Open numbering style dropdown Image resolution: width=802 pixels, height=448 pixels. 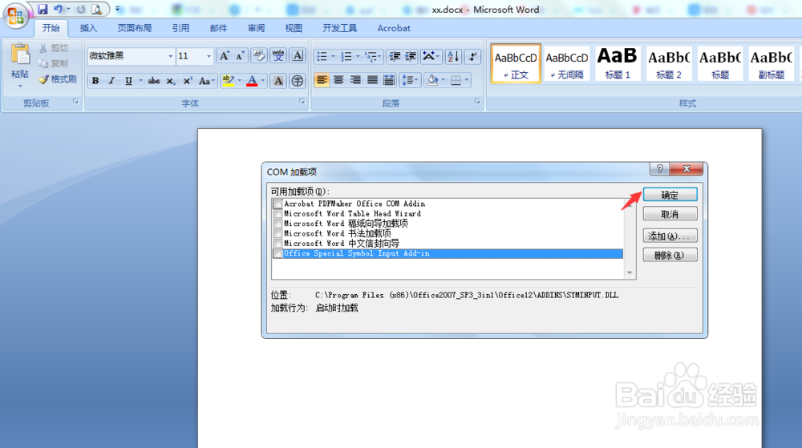point(358,56)
